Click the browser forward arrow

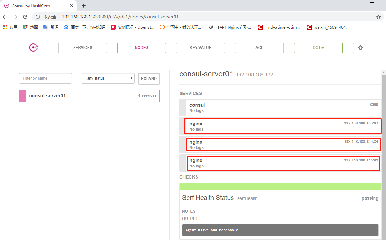15,17
